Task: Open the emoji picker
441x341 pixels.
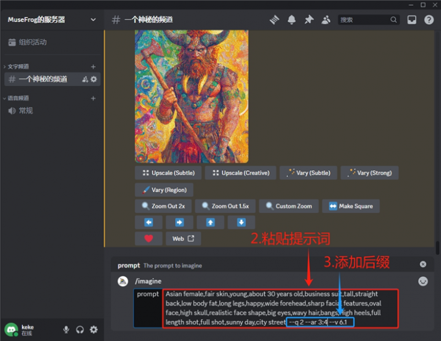Action: coord(423,281)
